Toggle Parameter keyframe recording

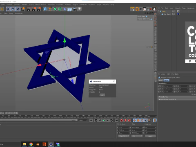coord(146,120)
